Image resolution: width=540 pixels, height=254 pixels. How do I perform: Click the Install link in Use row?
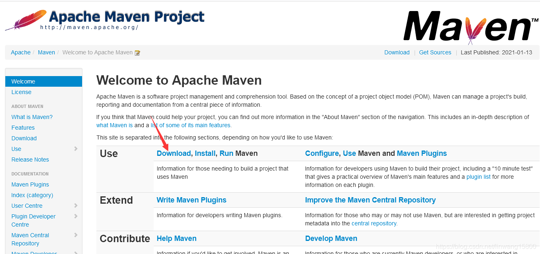coord(205,153)
